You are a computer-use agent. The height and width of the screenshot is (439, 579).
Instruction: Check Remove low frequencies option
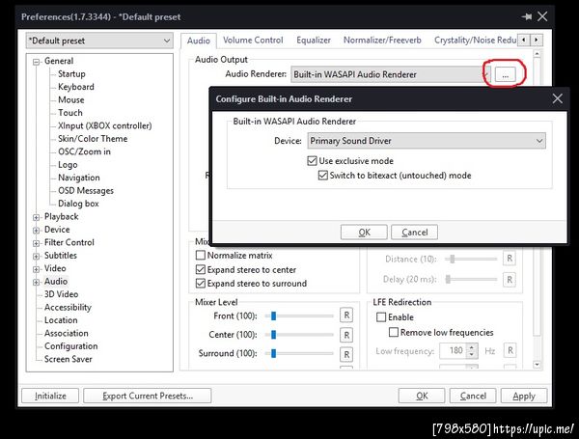394,332
